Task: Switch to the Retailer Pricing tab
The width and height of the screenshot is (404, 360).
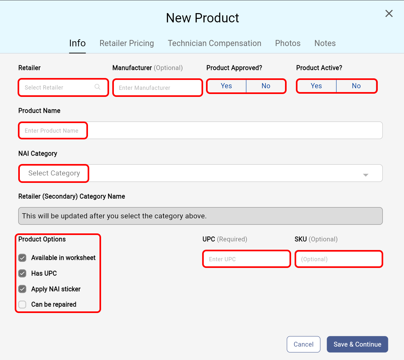Action: [x=127, y=43]
